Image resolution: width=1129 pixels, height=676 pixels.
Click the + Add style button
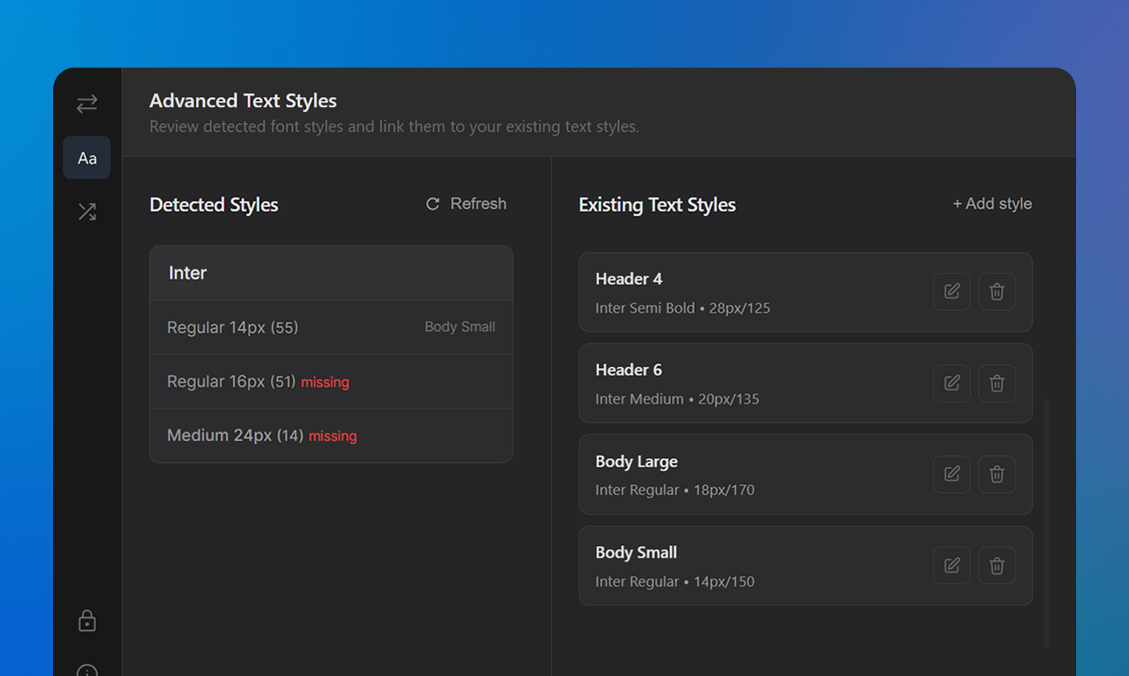992,204
